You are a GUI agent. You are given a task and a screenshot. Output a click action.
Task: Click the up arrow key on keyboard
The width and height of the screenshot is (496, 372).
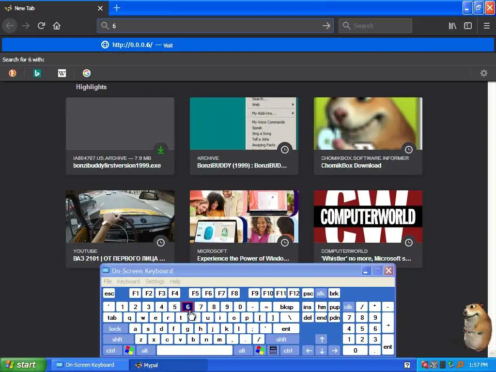(x=322, y=340)
